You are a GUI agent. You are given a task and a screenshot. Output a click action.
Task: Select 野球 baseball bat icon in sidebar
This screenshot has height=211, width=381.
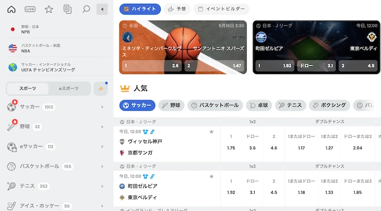(x=11, y=126)
